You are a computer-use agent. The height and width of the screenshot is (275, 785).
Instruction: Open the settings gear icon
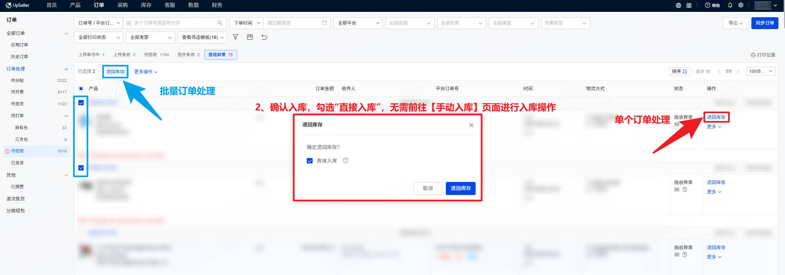[741, 5]
